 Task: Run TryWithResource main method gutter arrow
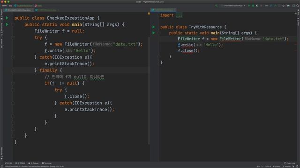point(154,33)
